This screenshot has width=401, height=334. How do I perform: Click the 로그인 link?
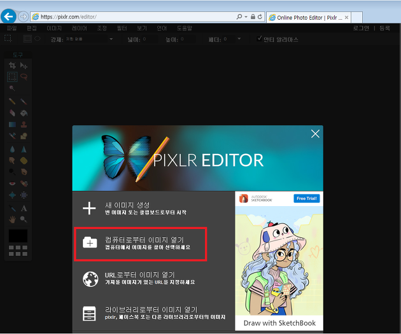click(361, 28)
